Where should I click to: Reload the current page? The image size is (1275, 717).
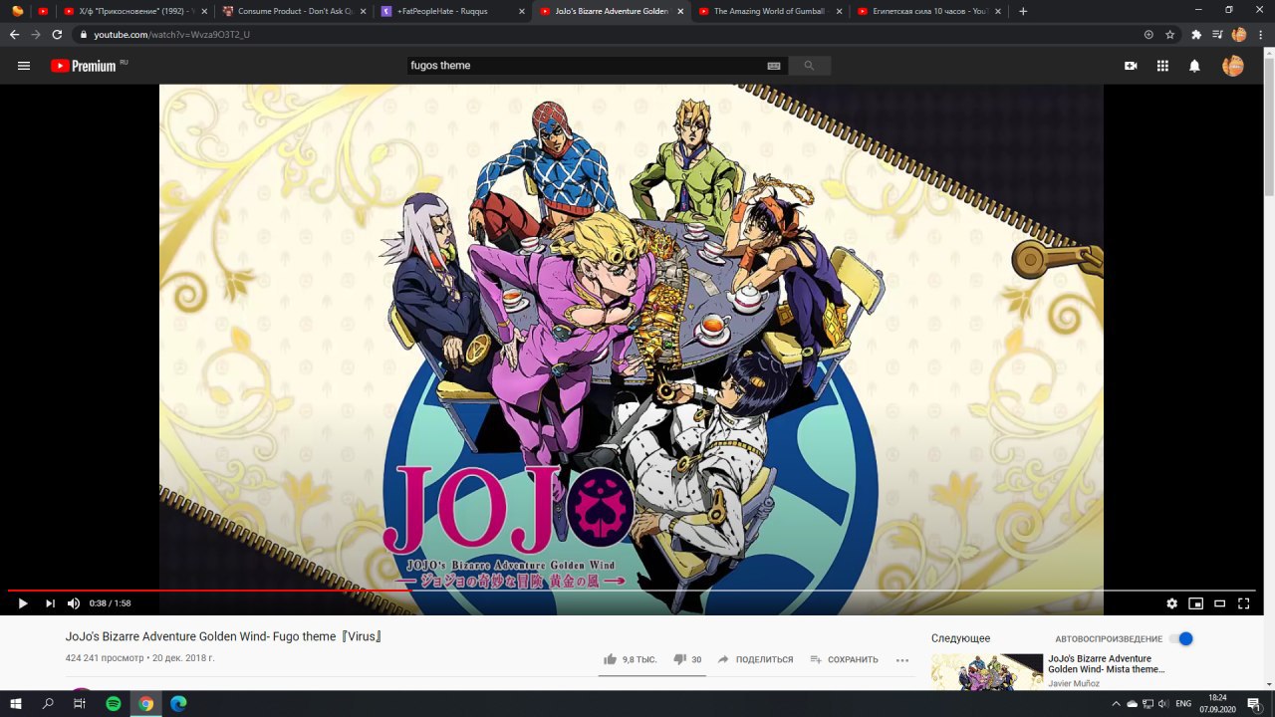click(x=57, y=34)
